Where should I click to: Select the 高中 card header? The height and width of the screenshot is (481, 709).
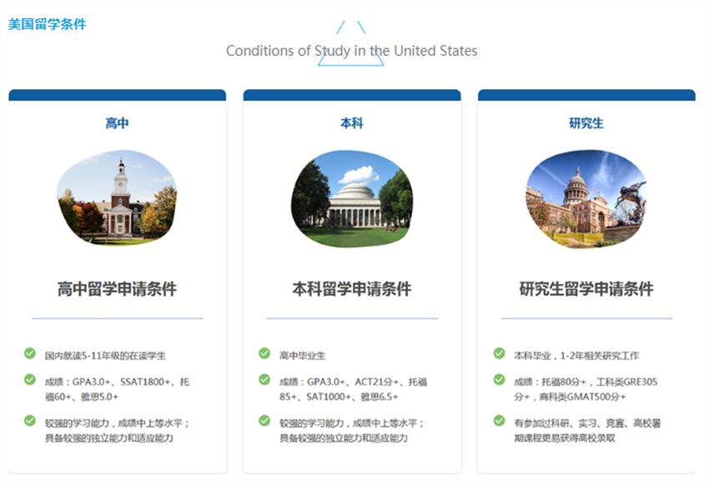[x=118, y=123]
